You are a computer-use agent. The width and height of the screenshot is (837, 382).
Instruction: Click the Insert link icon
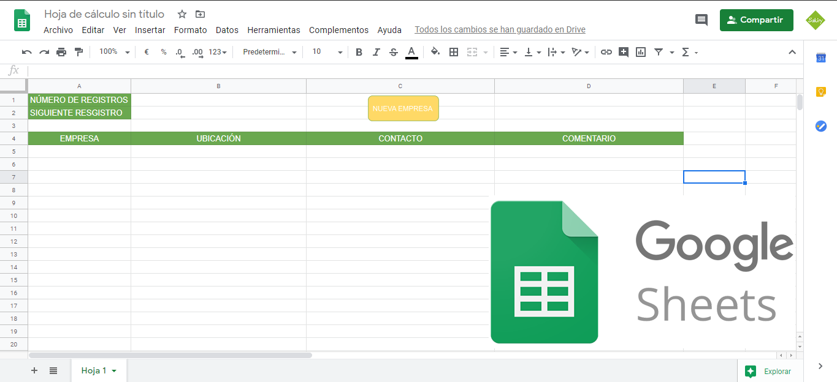tap(606, 52)
